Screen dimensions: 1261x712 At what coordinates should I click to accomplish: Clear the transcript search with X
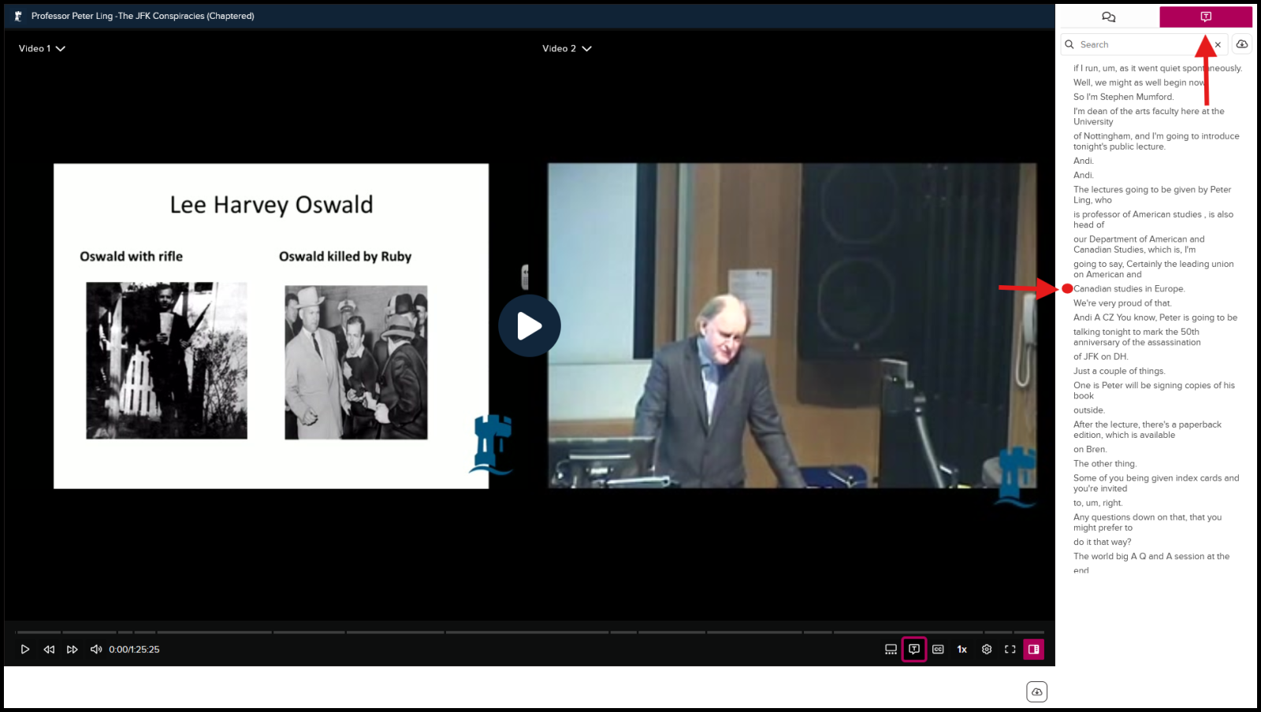1218,44
